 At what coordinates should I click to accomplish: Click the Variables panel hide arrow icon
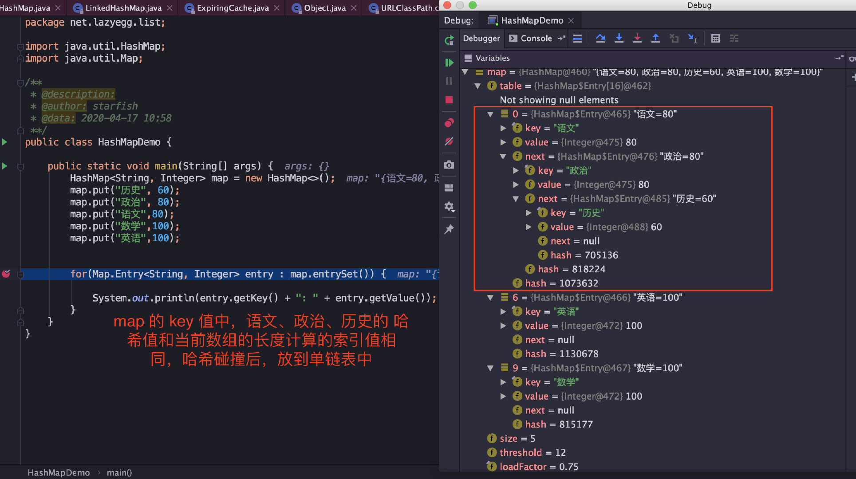coord(839,58)
